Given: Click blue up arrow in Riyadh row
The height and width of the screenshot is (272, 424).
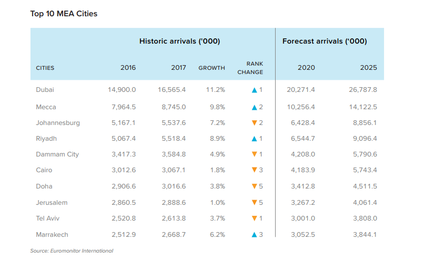Looking at the screenshot, I should [254, 139].
